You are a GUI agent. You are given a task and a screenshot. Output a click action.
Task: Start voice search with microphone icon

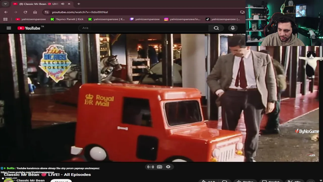point(233,28)
